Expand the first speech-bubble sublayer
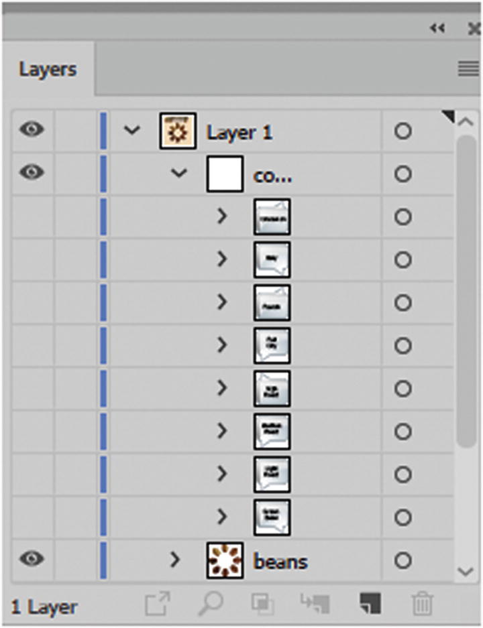The image size is (483, 628). 223,217
